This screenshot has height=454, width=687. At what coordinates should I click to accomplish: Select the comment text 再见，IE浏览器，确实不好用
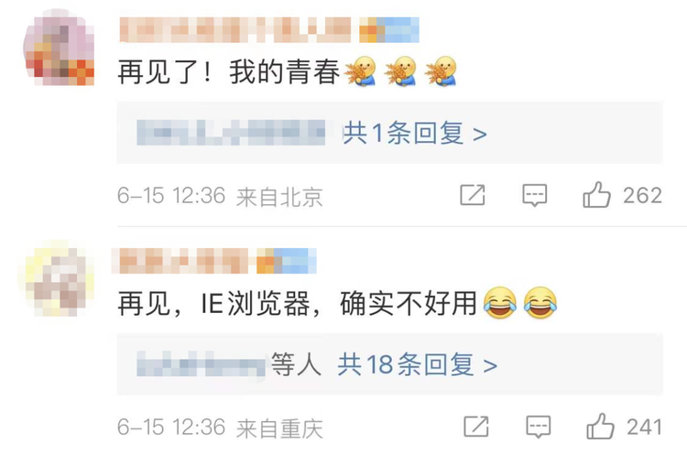[x=297, y=303]
